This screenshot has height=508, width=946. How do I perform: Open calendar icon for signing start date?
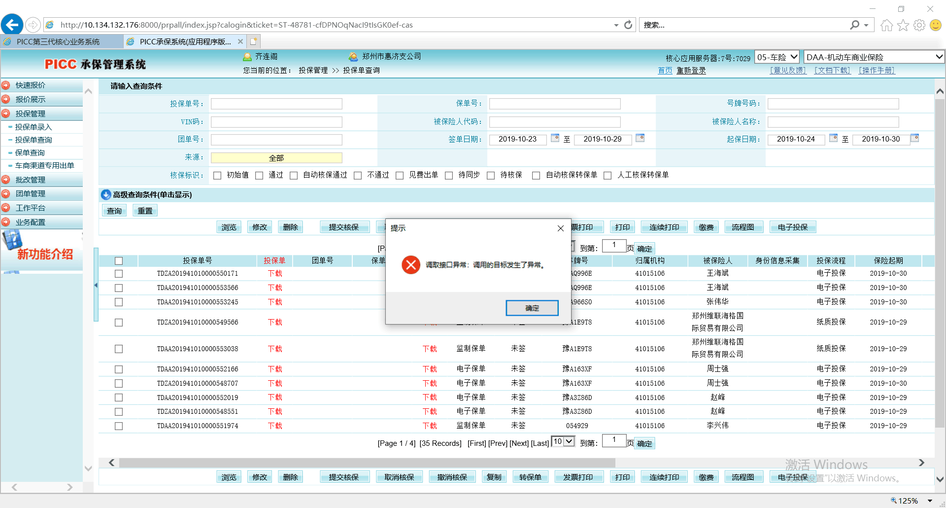tap(555, 138)
